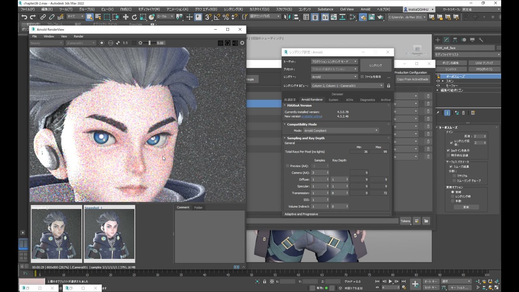Screen dimensions: 519x292
Task: Expand the 編集可能ポリゴン stack entry
Action: [438, 90]
